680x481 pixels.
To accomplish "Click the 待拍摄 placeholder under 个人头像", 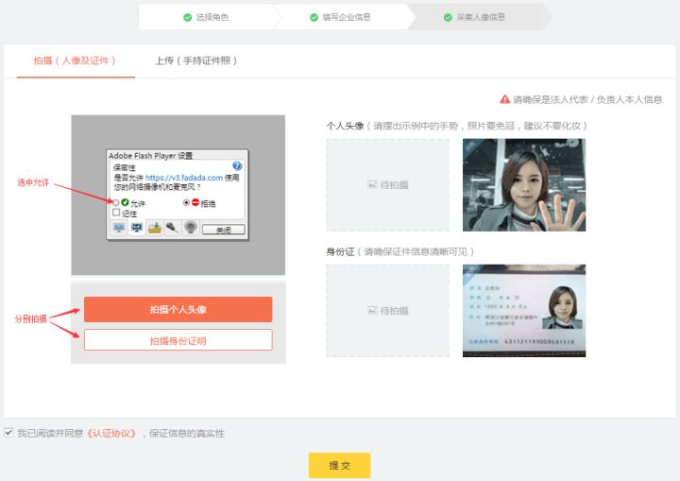I will click(x=388, y=185).
